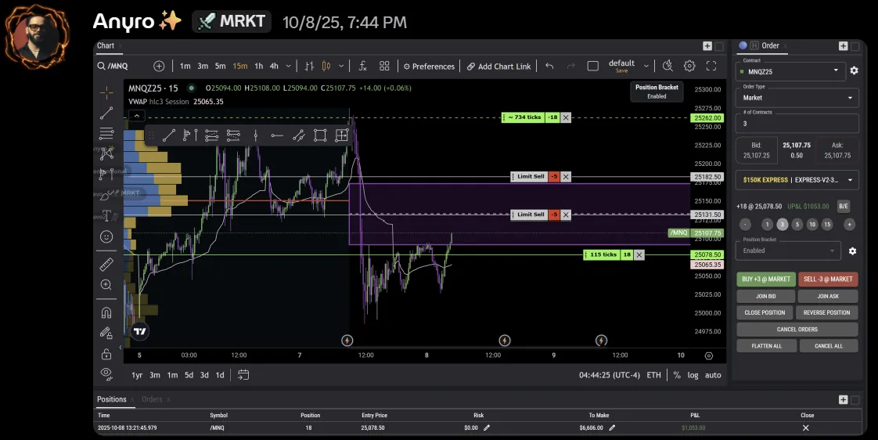Click the number of contracts field
Viewport: 878px width, 440px height.
797,124
